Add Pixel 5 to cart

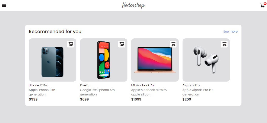tap(122, 44)
